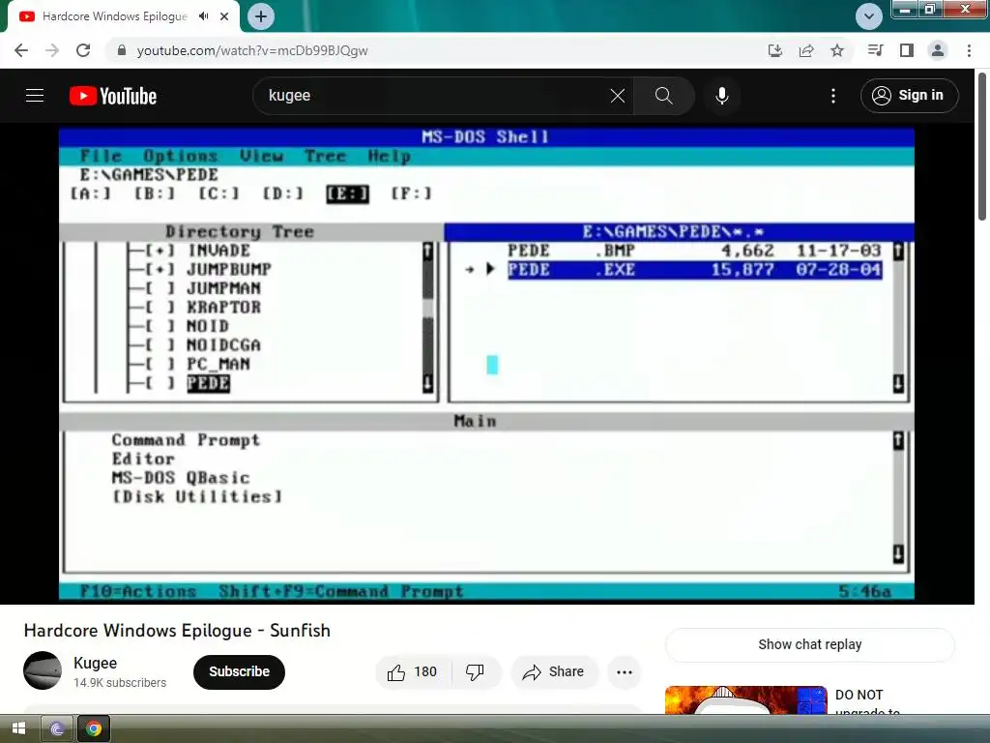Reload the page
Screen dimensions: 990x743
pos(83,50)
